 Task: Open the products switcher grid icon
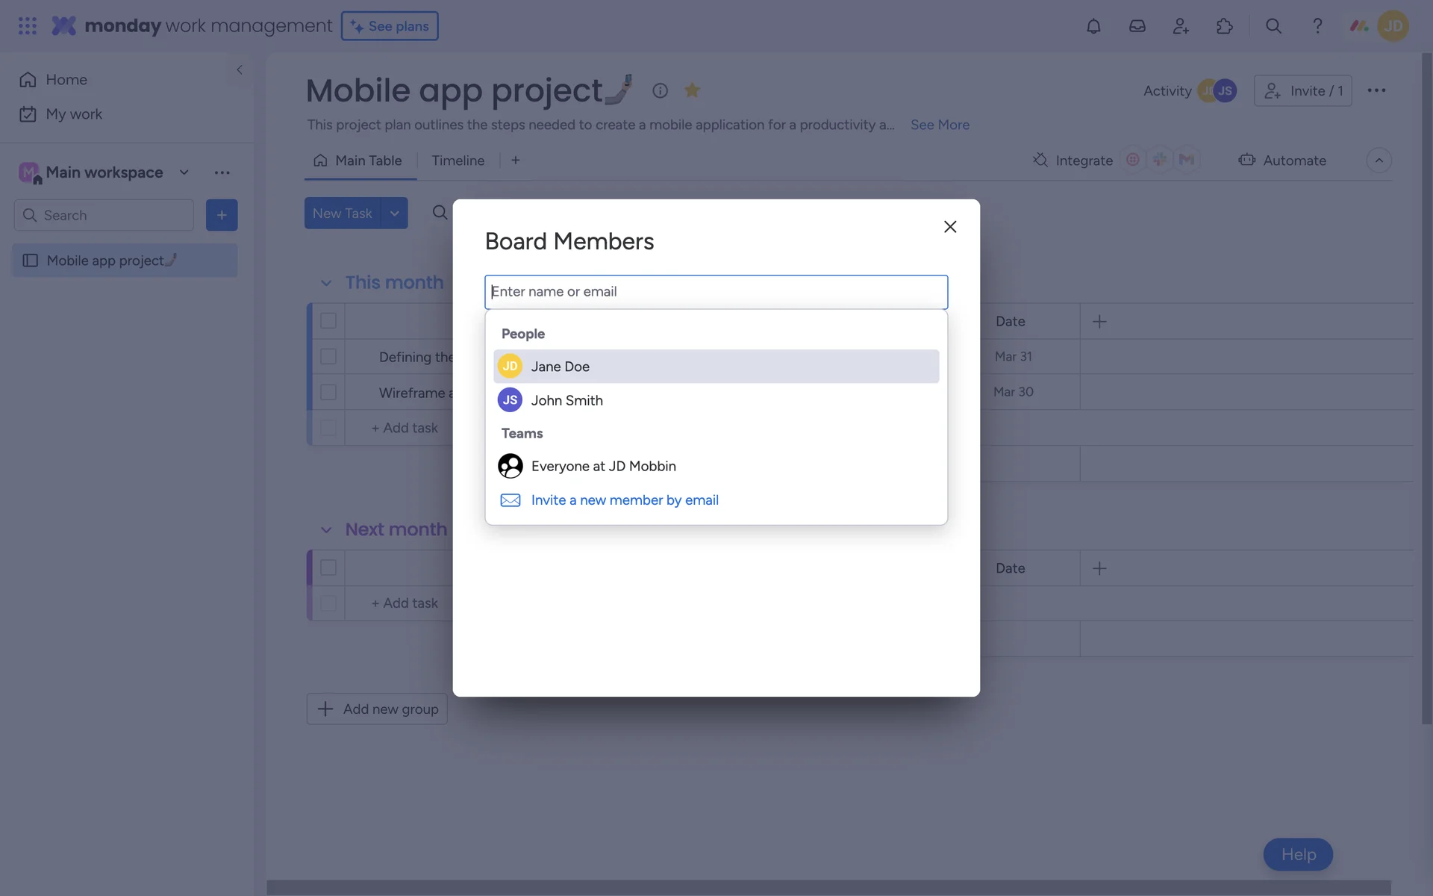[x=28, y=26]
